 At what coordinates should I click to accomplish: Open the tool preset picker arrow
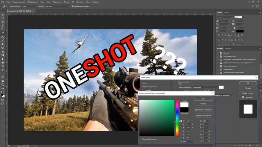(7, 7)
